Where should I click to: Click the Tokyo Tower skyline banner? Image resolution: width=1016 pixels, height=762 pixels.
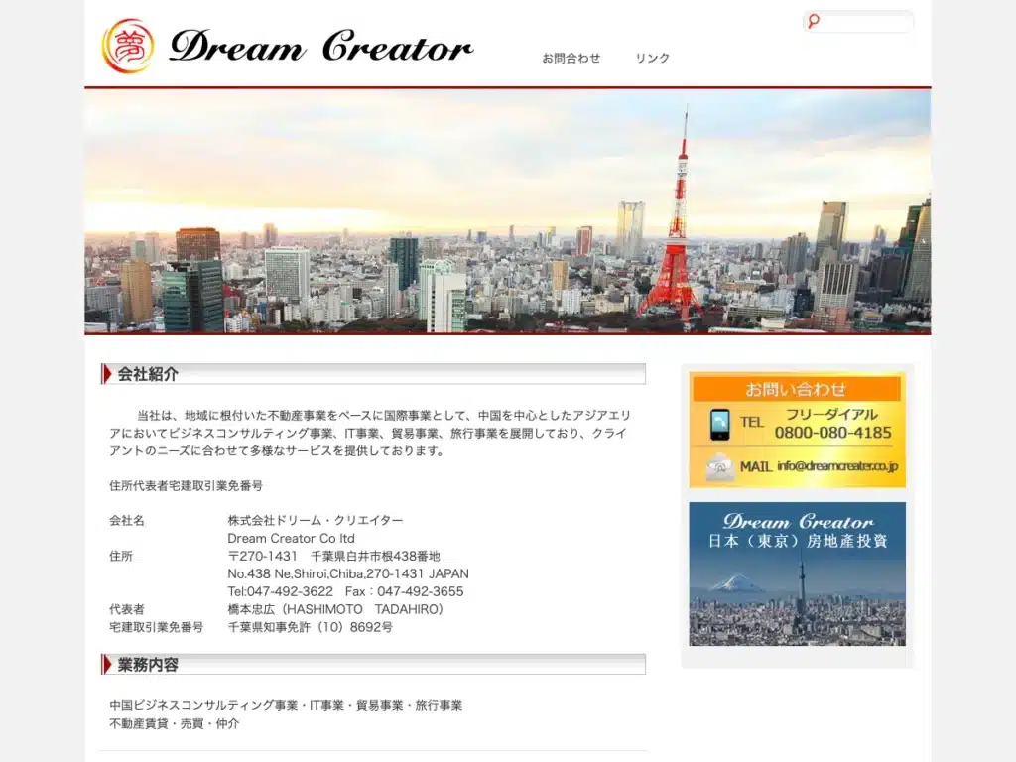(507, 211)
